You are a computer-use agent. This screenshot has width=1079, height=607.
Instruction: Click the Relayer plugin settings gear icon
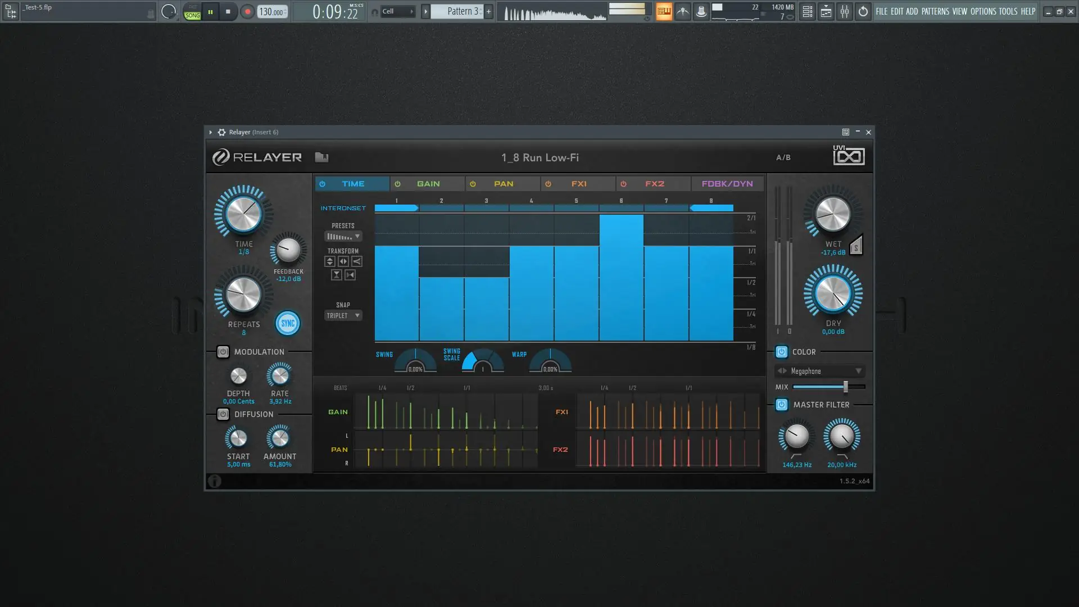click(x=221, y=132)
